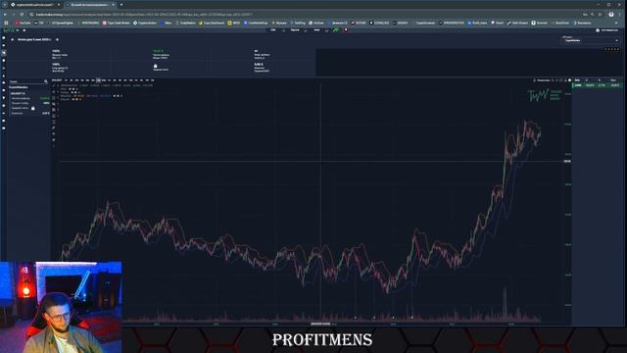The width and height of the screenshot is (627, 353).
Task: Open the browser apps grid icon
Action: pyautogui.click(x=6, y=23)
